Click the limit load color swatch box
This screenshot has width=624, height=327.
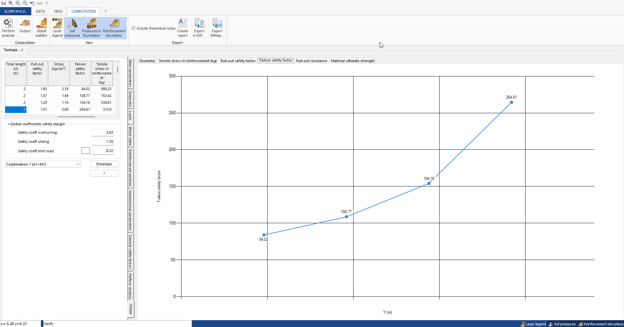click(x=86, y=151)
